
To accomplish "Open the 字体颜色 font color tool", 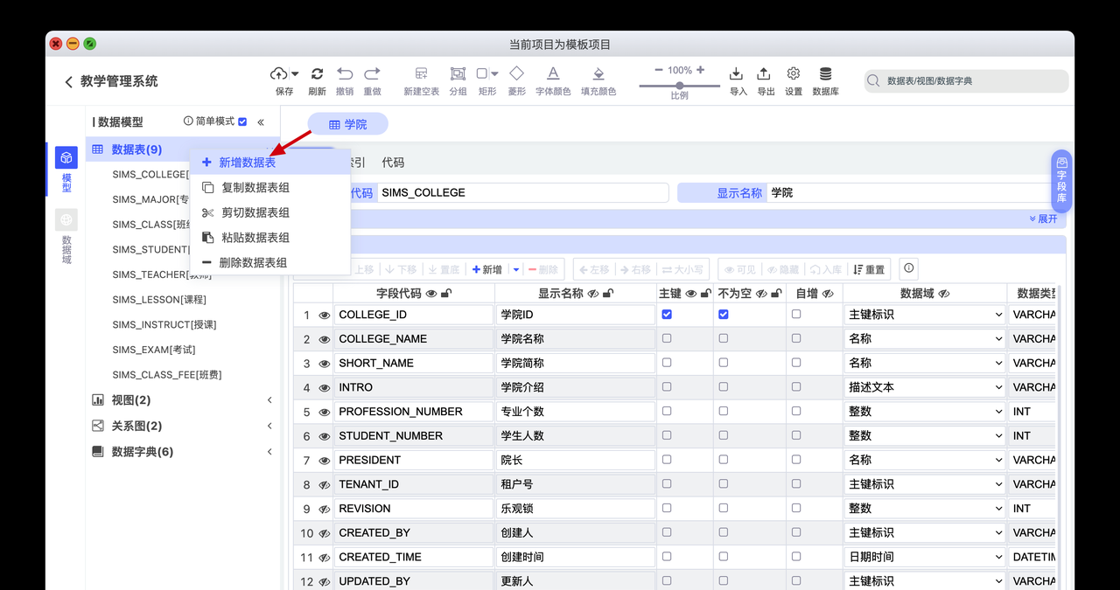I will pos(552,74).
